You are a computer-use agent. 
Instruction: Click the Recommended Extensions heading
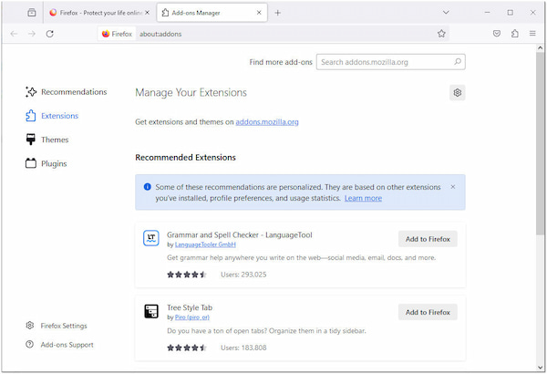185,158
